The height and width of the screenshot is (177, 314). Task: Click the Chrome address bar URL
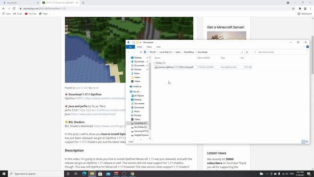[x=45, y=9]
